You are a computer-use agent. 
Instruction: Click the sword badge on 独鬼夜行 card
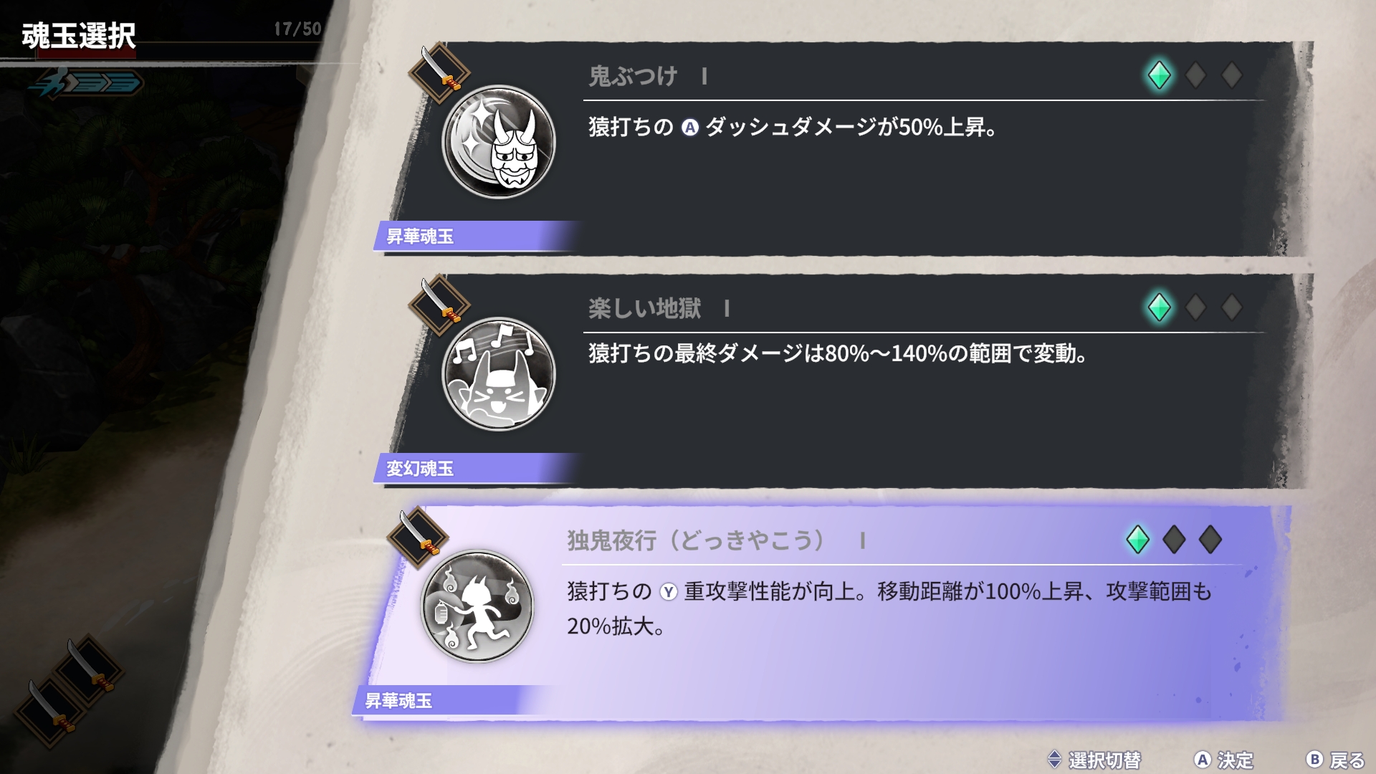[x=417, y=538]
